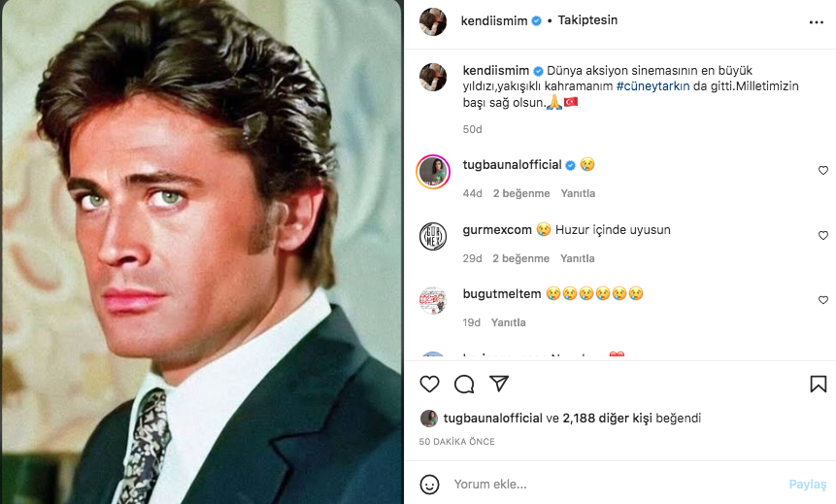Like tugbaunalofficial's comment
Viewport: 836px width, 504px height.
tap(823, 171)
